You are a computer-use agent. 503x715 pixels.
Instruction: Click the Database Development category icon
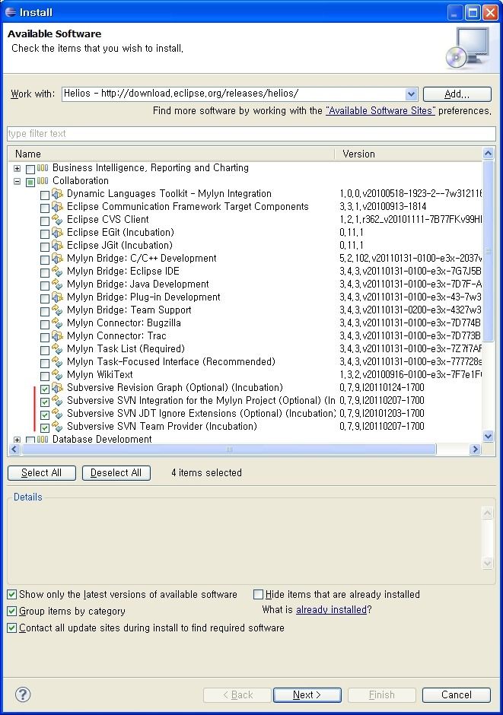(43, 439)
